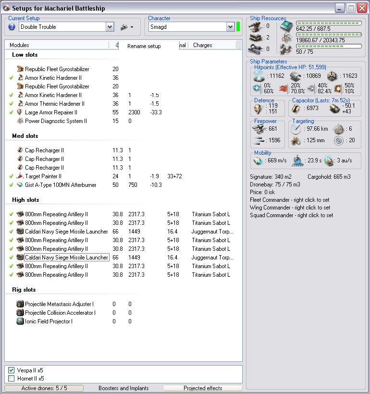Click the structure hitpoints icon showing 11623

pos(332,76)
